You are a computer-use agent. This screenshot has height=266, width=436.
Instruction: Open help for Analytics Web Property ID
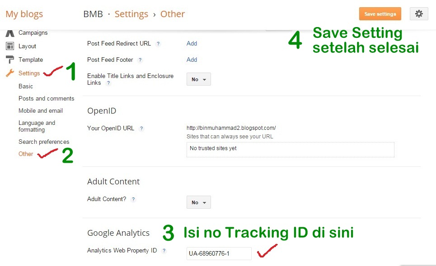pos(164,251)
